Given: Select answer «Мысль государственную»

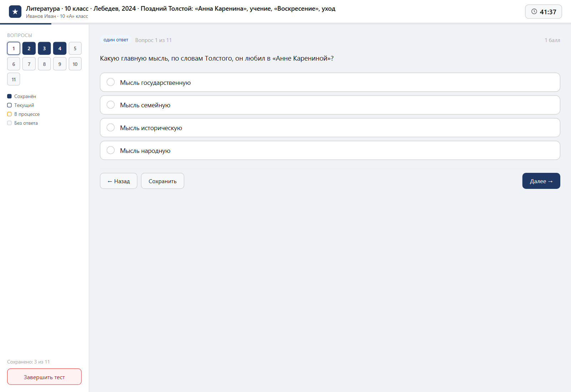Looking at the screenshot, I should point(330,82).
